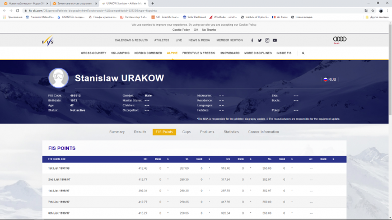Open Calendar & Results menu
This screenshot has width=392, height=220.
(x=131, y=40)
